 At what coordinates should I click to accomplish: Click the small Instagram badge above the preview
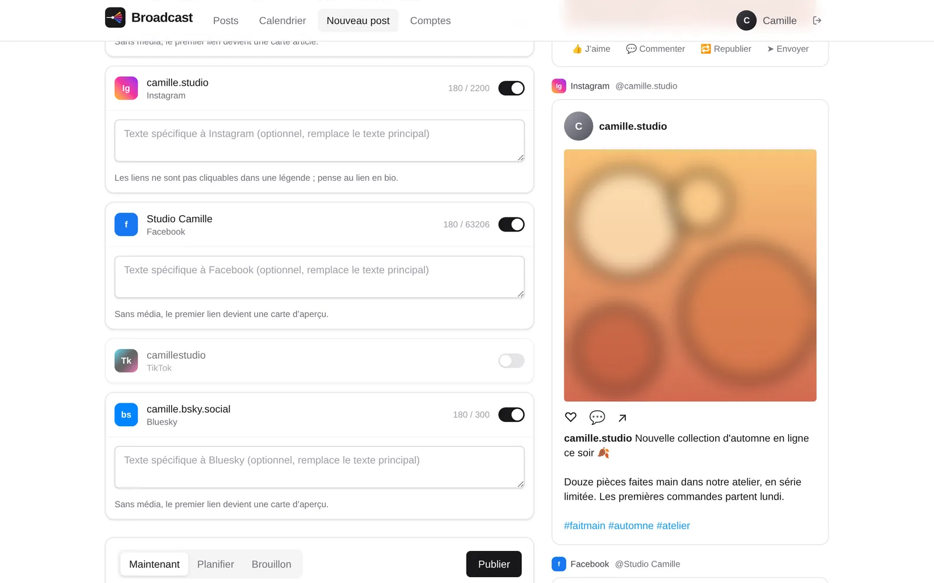click(x=559, y=86)
